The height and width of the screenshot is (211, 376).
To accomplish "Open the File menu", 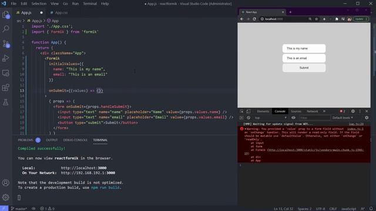I will [x=14, y=4].
